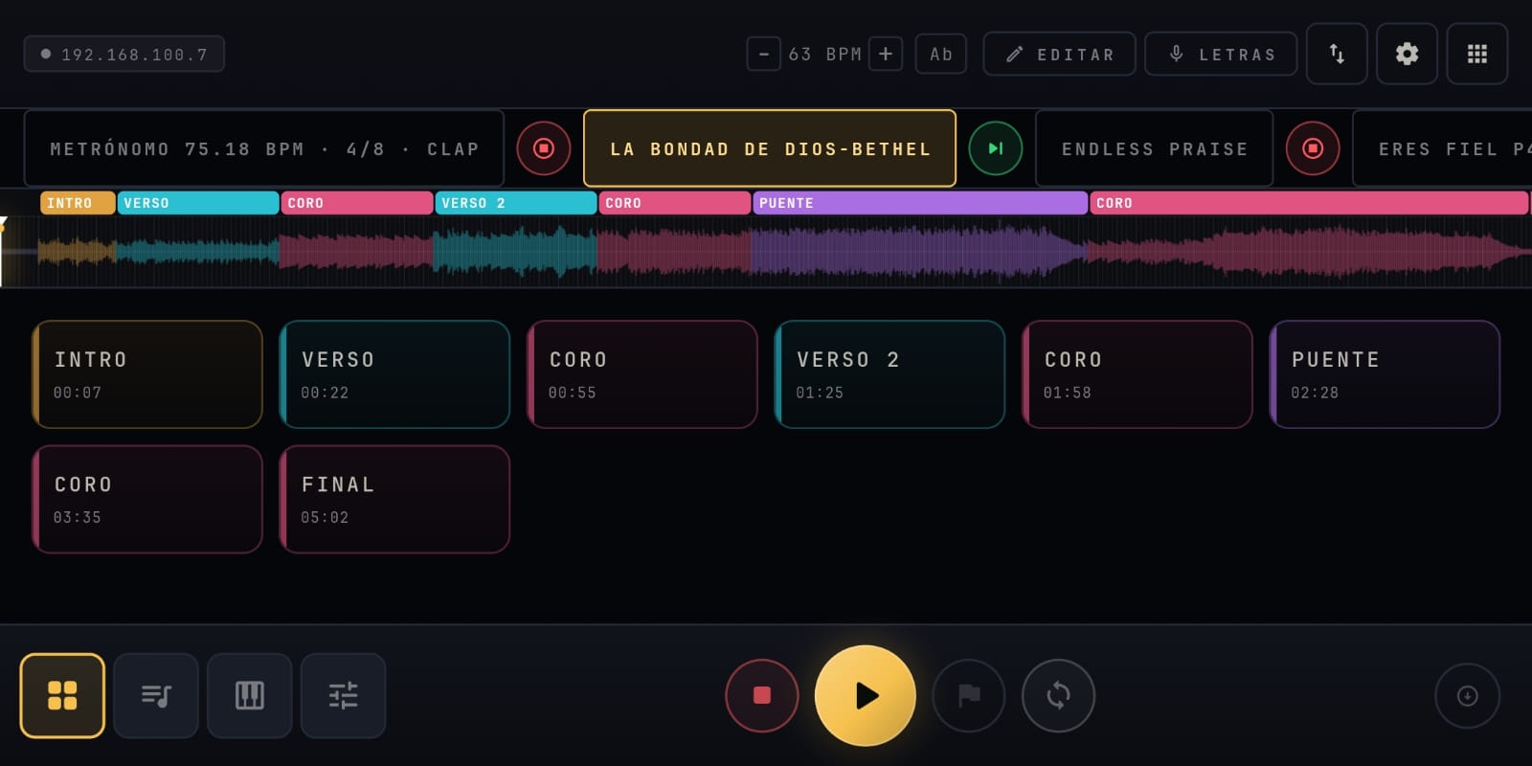Switch to the piano keys view
1532x766 pixels.
click(250, 695)
